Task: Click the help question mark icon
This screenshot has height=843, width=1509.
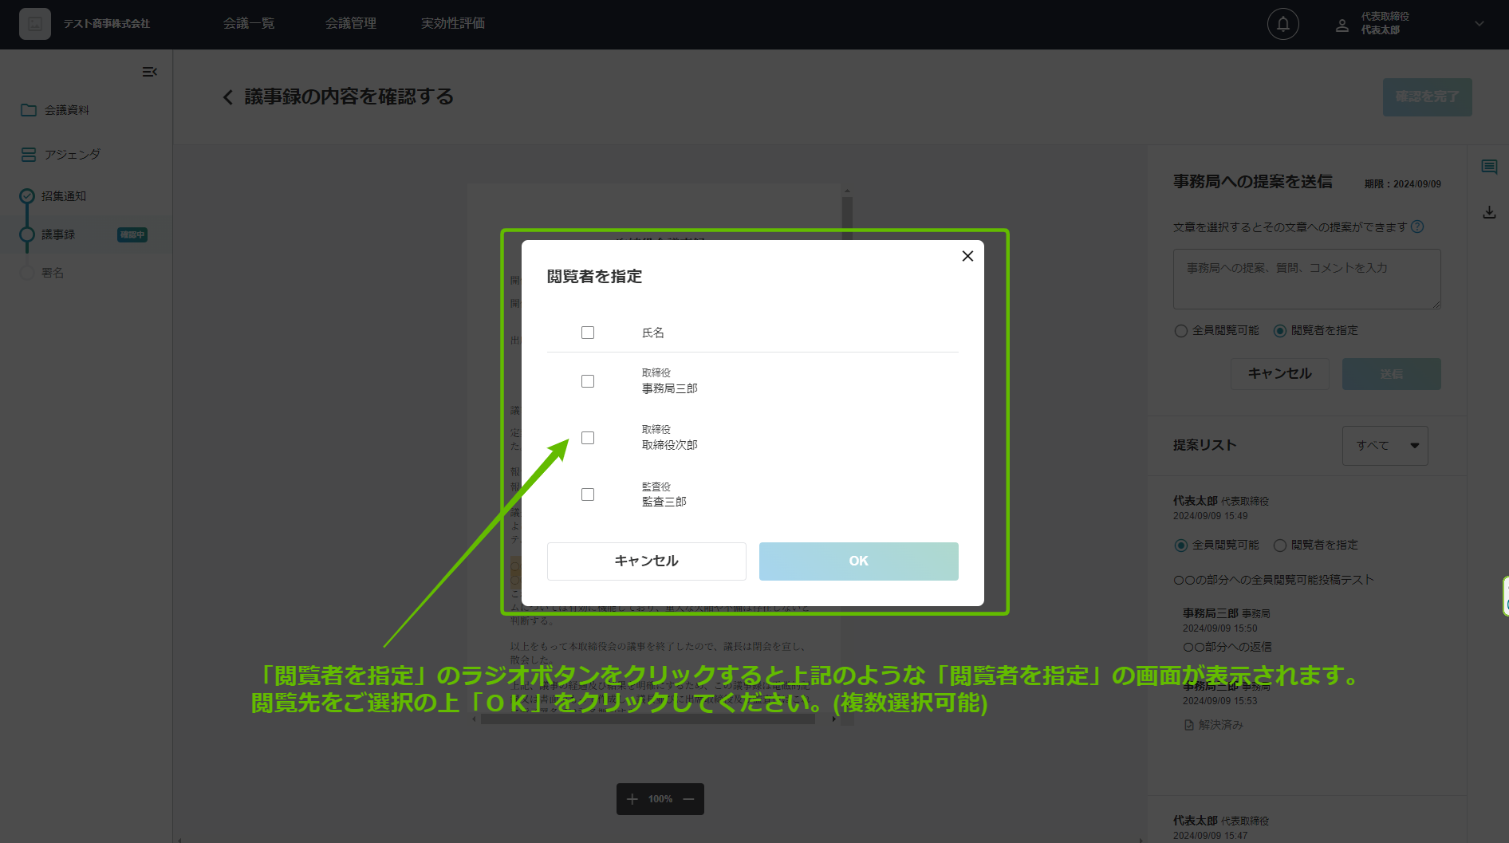Action: 1417,227
